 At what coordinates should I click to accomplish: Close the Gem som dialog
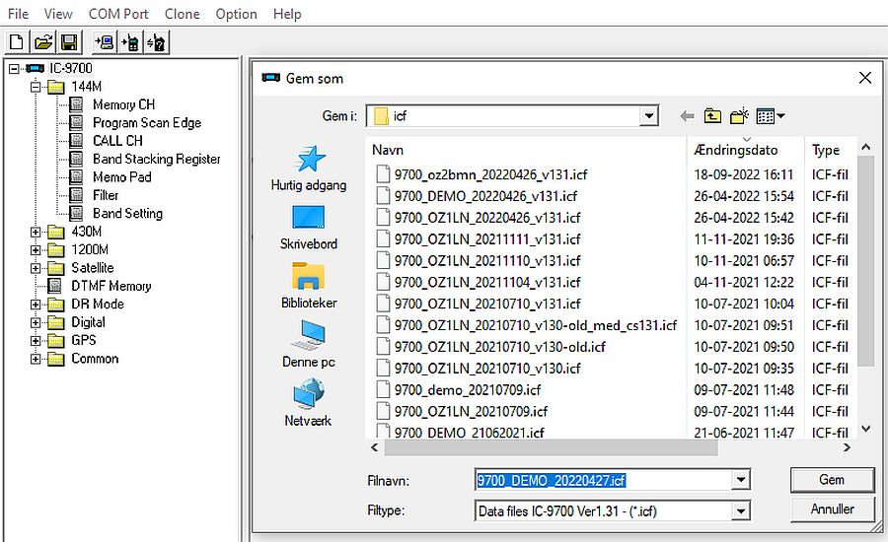tap(864, 78)
